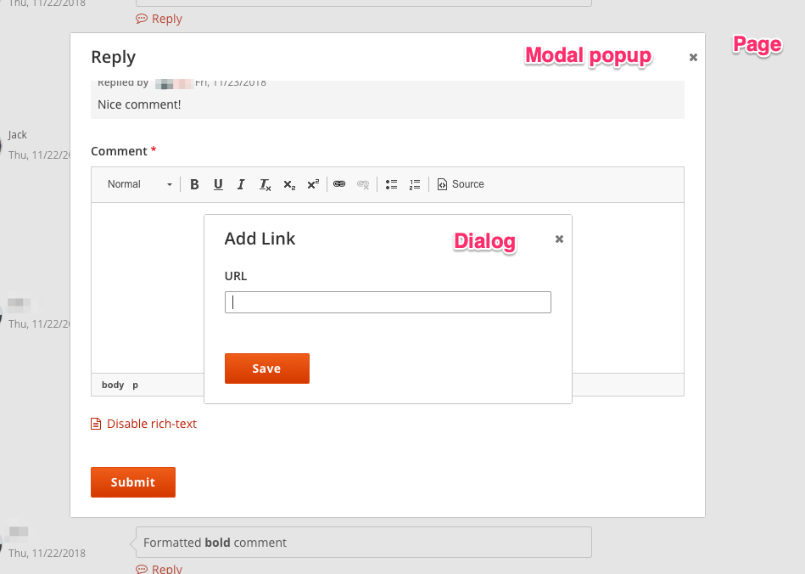Viewport: 805px width, 574px height.
Task: Apply underline formatting
Action: coord(217,184)
